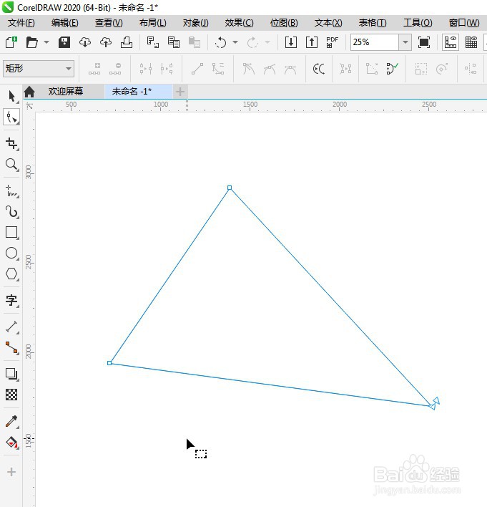The width and height of the screenshot is (487, 507).
Task: Click the ruler origin corner icon
Action: pyautogui.click(x=29, y=106)
